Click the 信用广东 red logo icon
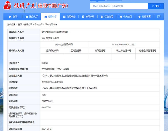 tap(7, 5)
